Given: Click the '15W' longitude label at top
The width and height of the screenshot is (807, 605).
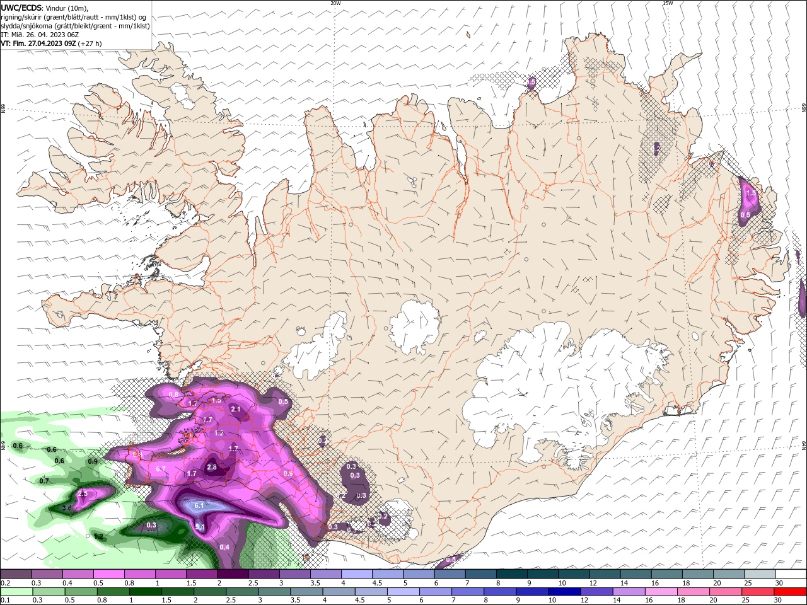Looking at the screenshot, I should pyautogui.click(x=668, y=3).
